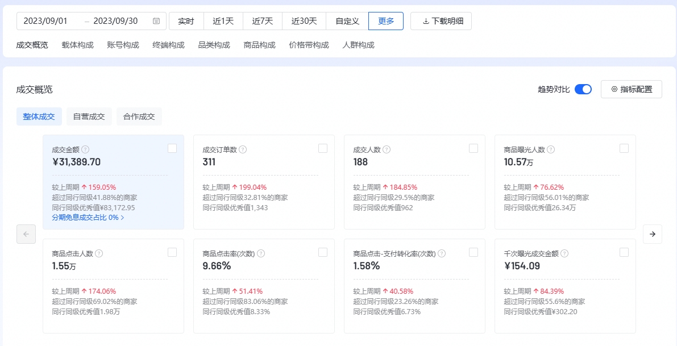Click help icon next to 成交订单数
This screenshot has width=677, height=346.
(243, 149)
